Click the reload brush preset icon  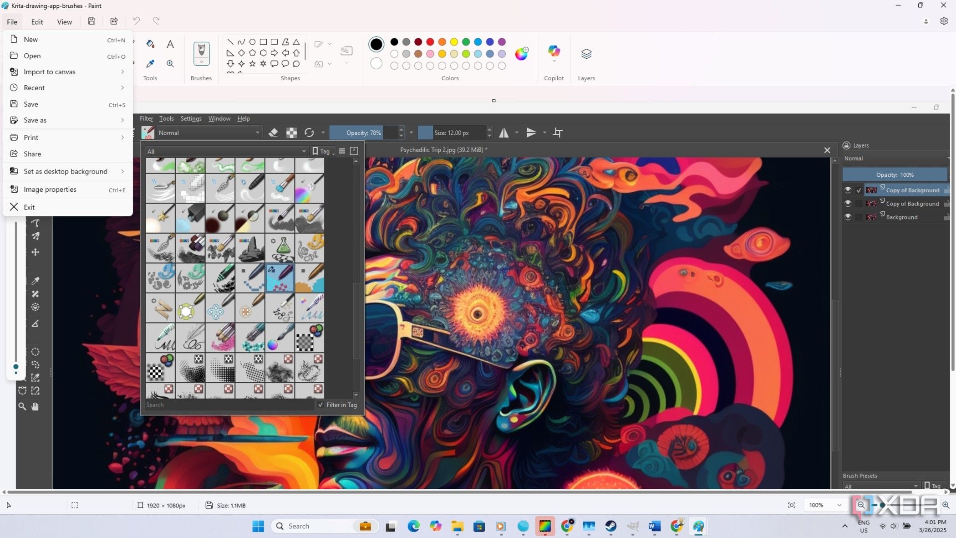(x=309, y=133)
